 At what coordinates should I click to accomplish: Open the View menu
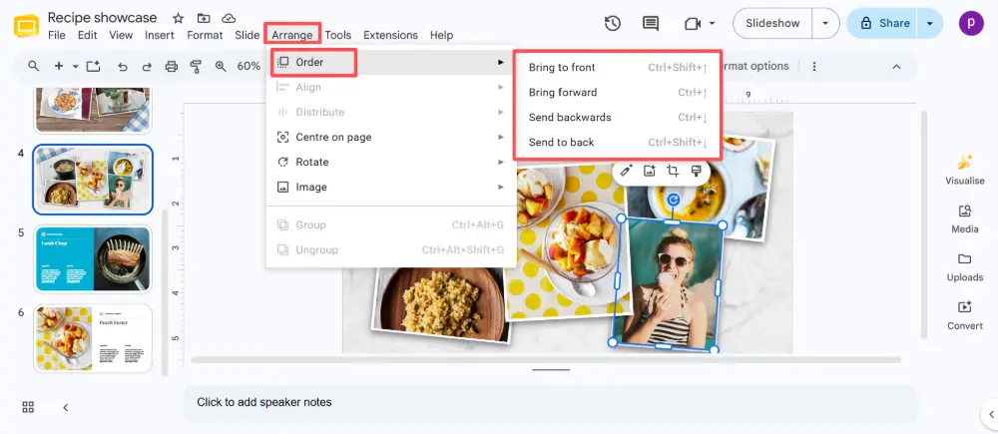(x=121, y=35)
